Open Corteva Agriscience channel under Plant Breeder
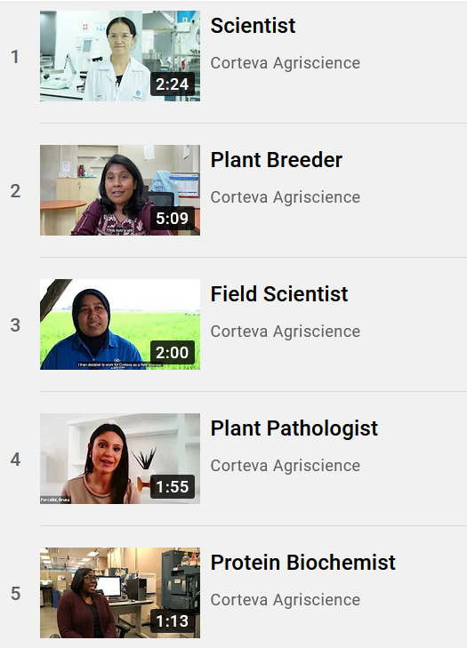The image size is (467, 648). click(286, 197)
